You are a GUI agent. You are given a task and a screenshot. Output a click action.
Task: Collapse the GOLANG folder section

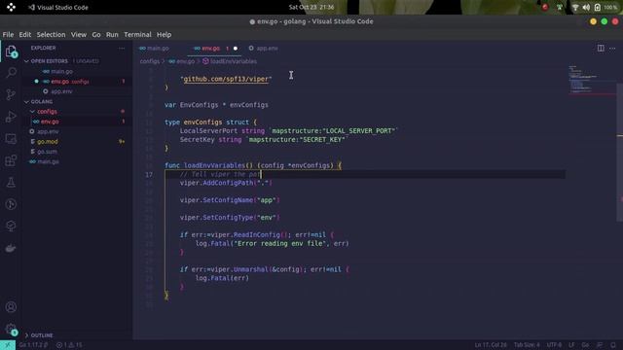[x=76, y=101]
